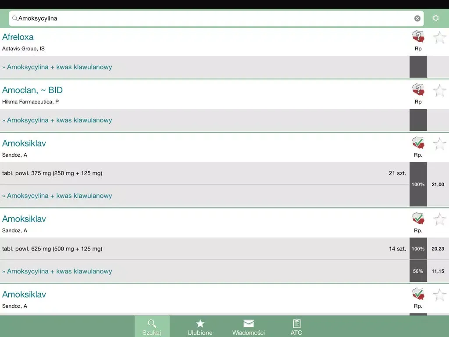Tap the 21 szt. package size
449x337 pixels.
pyautogui.click(x=397, y=173)
